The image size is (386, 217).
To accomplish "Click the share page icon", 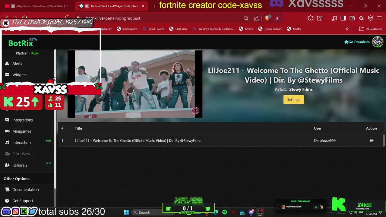I will (256, 18).
